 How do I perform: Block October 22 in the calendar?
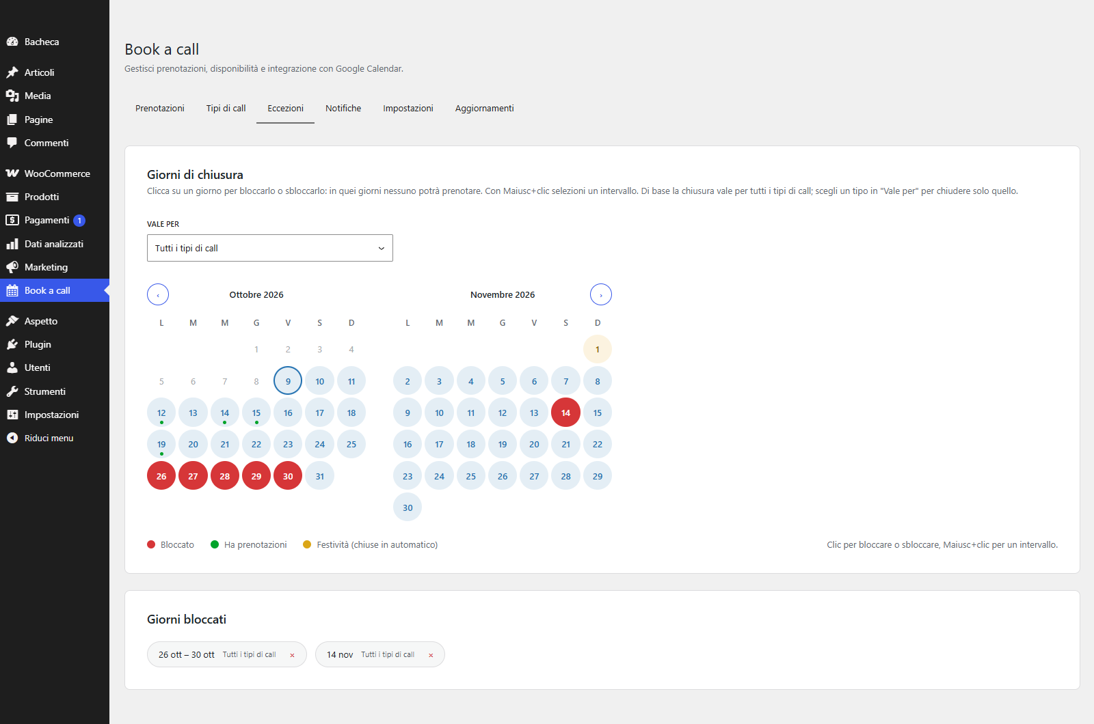point(256,444)
